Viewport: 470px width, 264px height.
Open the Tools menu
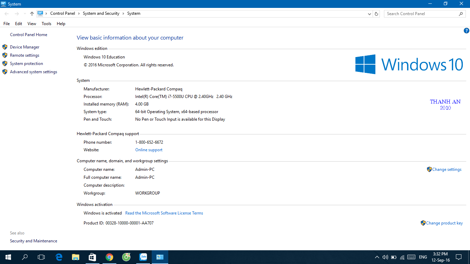point(46,24)
